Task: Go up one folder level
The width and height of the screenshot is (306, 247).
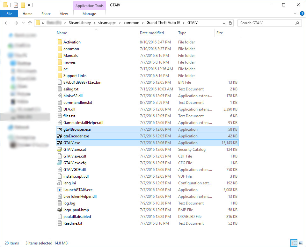Action: coord(30,23)
